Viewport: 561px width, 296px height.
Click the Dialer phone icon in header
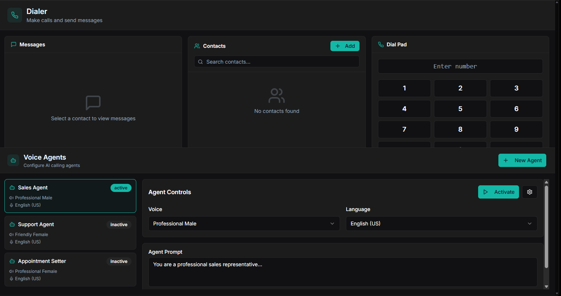(15, 15)
